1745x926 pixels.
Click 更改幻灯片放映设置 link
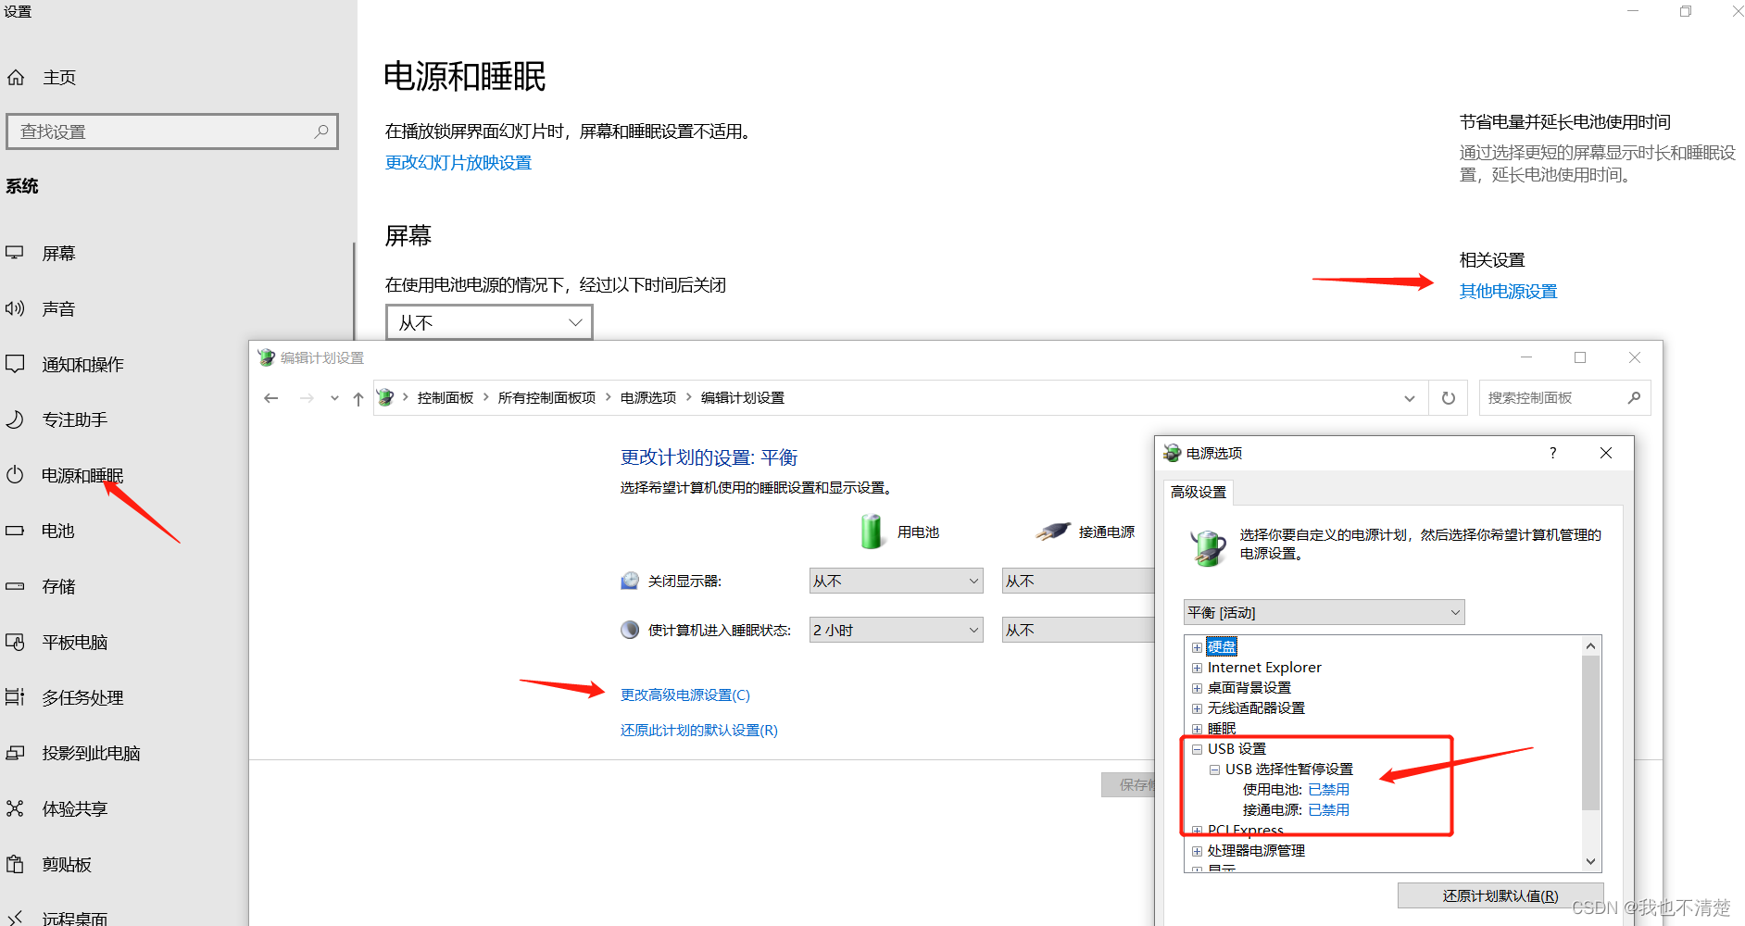pyautogui.click(x=458, y=163)
